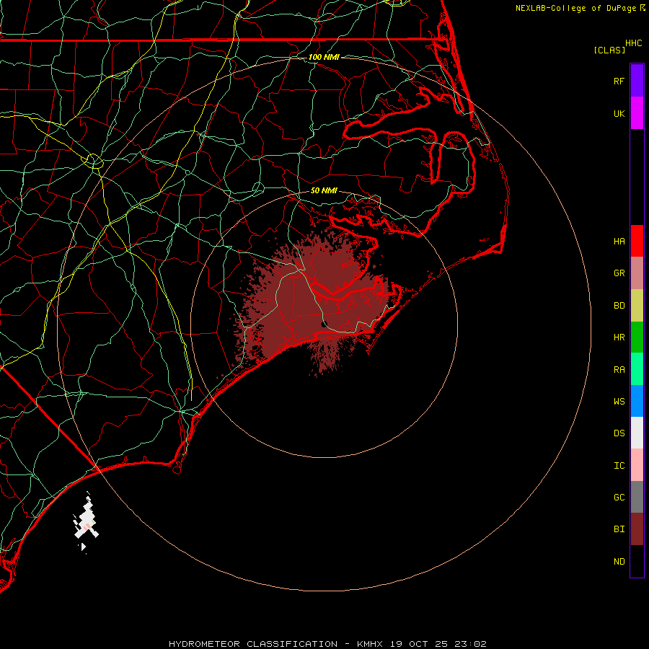Image resolution: width=649 pixels, height=649 pixels.
Task: Click the ND black legend swatch
Action: click(637, 561)
